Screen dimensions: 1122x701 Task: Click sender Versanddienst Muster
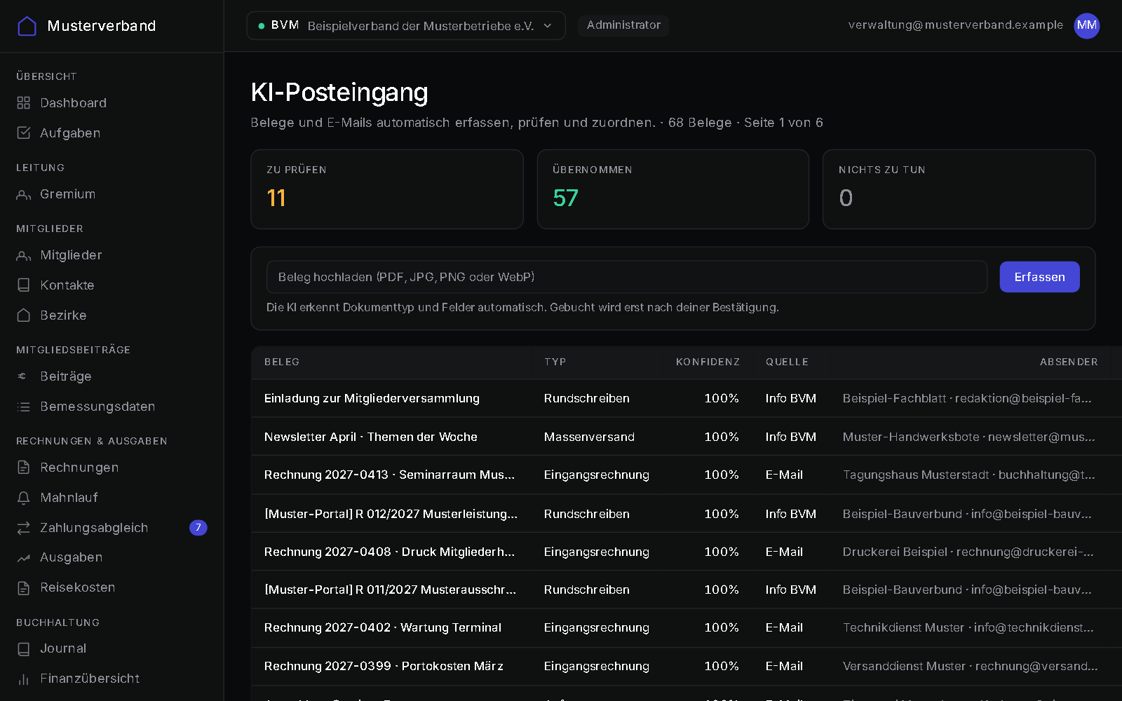[x=970, y=666]
